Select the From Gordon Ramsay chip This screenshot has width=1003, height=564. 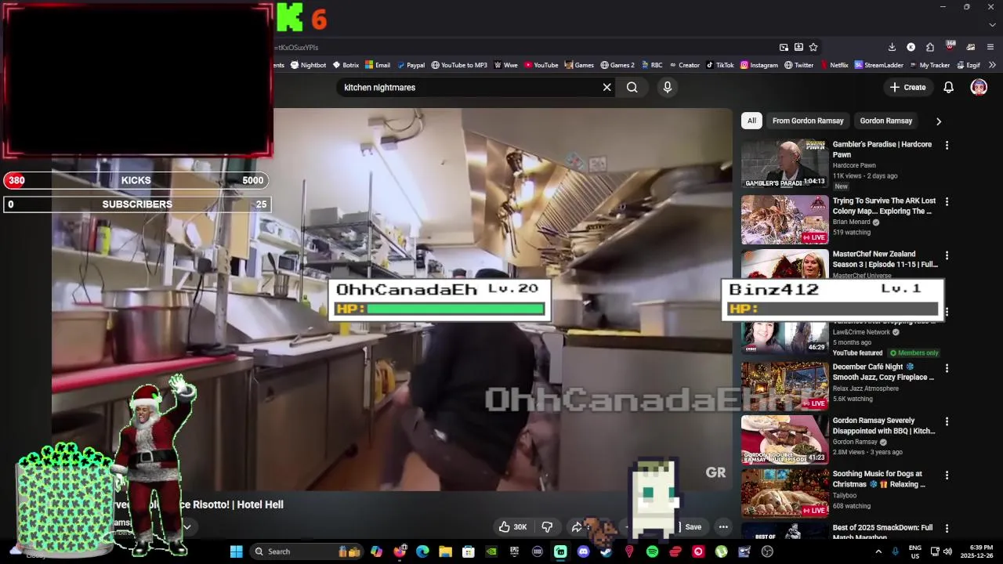(x=808, y=121)
